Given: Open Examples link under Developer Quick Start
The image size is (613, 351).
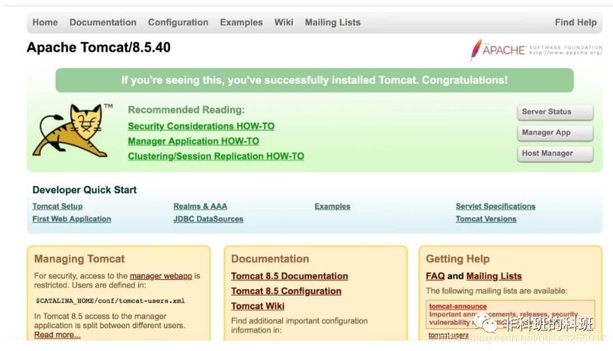Looking at the screenshot, I should (x=332, y=206).
